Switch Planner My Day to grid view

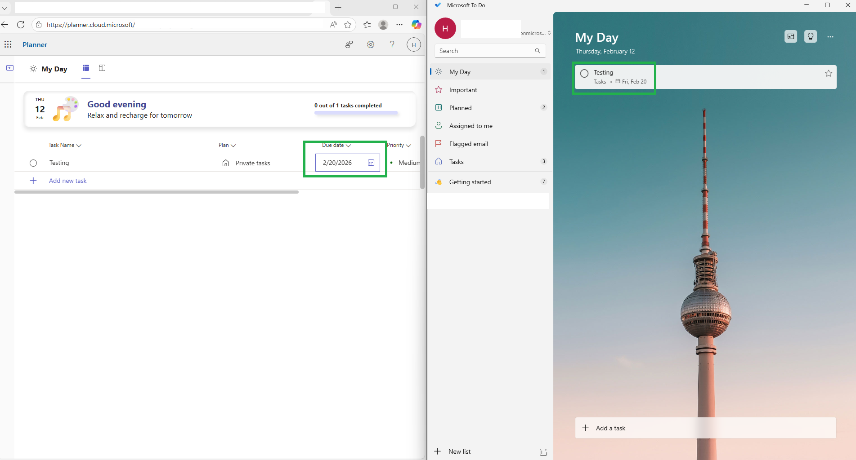point(86,68)
